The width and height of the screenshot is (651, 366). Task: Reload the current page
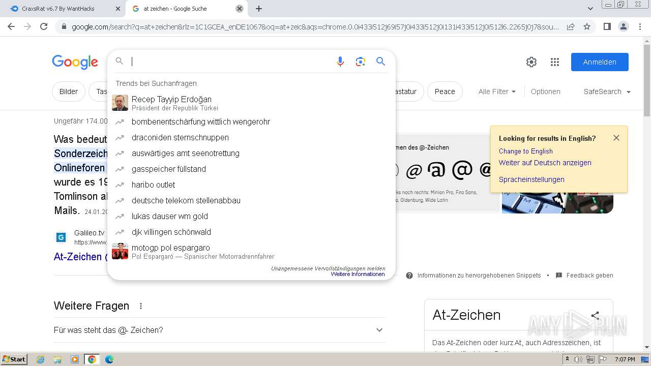point(44,26)
